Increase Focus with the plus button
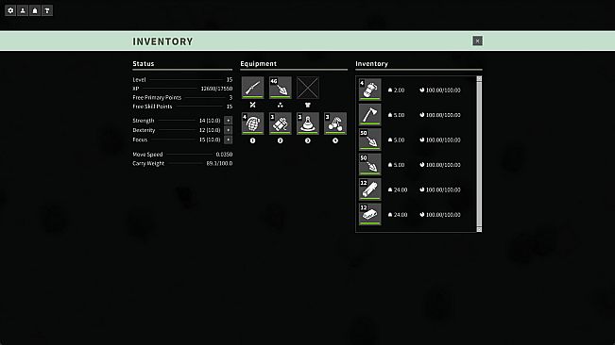 (229, 140)
